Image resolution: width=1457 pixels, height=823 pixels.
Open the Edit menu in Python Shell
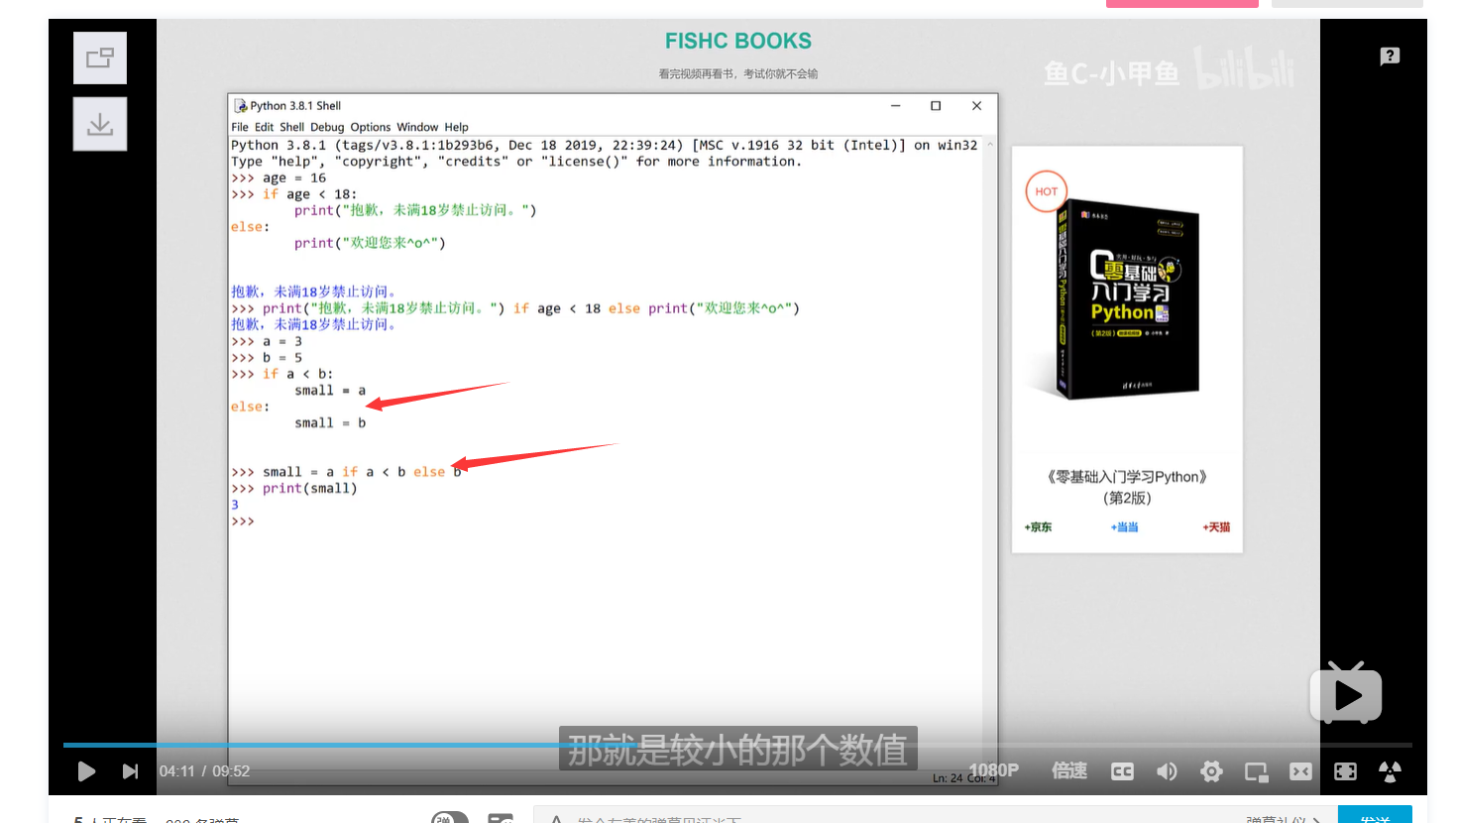coord(264,127)
